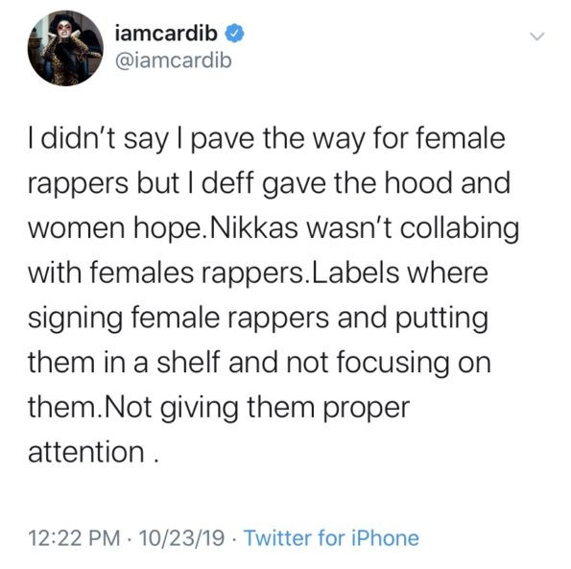
Task: Click the word "Nikkas" in the tweet
Action: [252, 228]
